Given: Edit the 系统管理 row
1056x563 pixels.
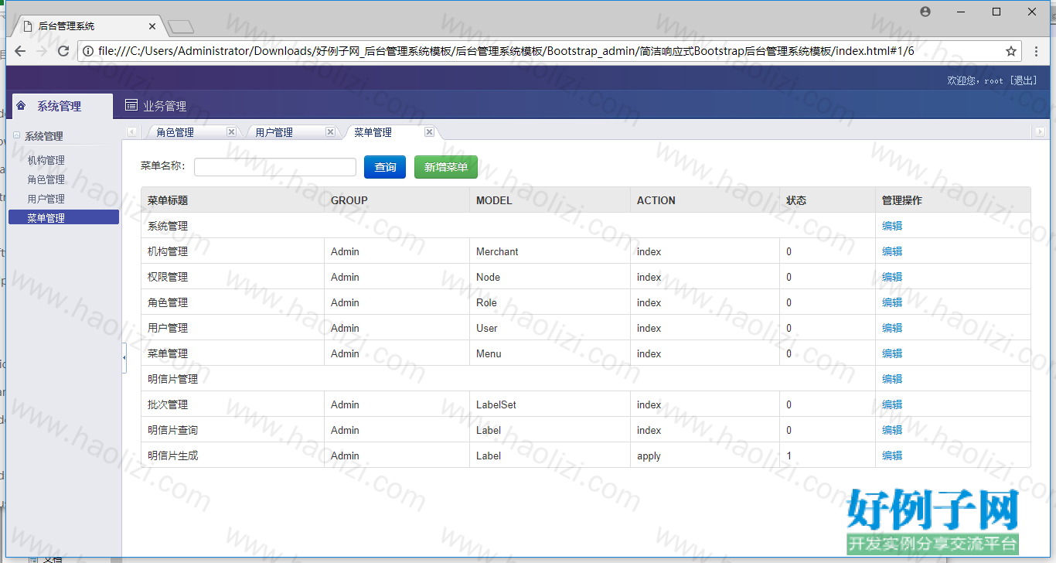Looking at the screenshot, I should [x=892, y=226].
